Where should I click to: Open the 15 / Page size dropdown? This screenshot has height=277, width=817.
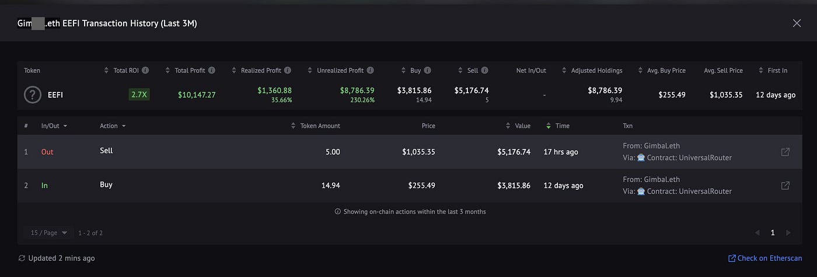point(49,233)
